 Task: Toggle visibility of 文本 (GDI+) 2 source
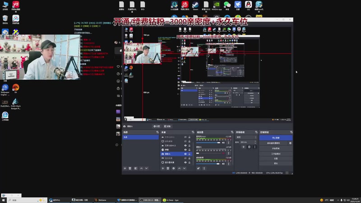(185, 145)
